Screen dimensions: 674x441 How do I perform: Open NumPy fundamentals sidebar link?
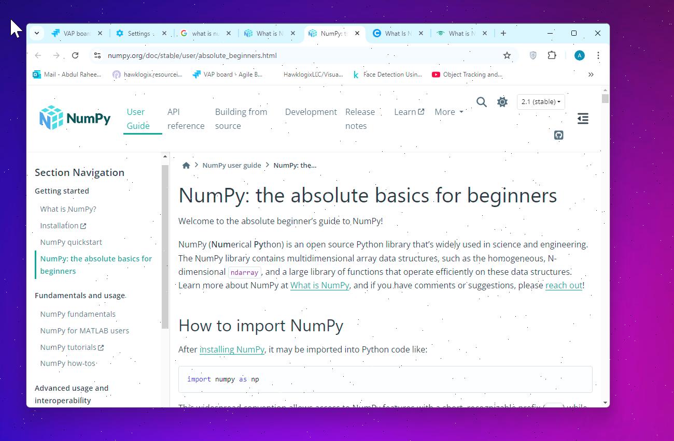pos(78,314)
